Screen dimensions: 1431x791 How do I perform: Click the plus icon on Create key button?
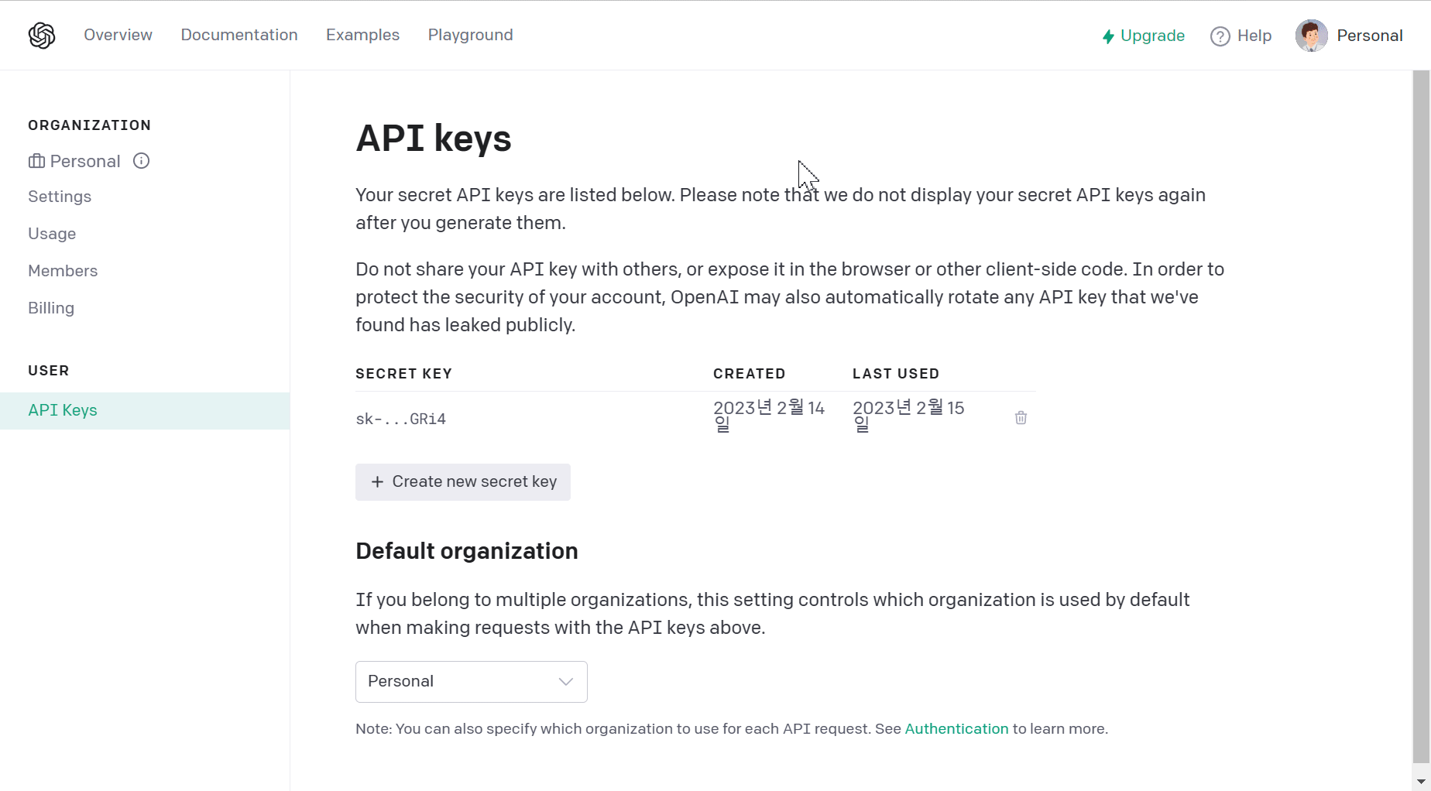click(x=377, y=481)
